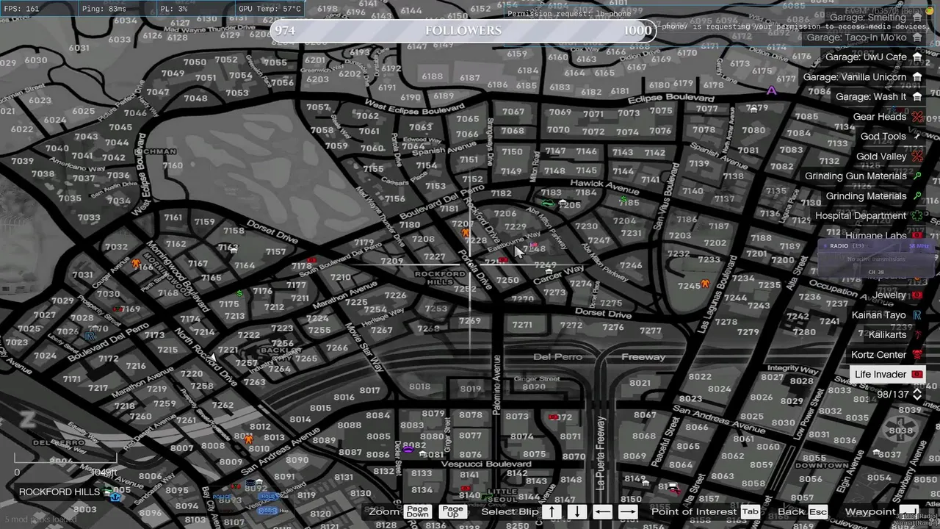Click map lot number 7160
Screen dimensions: 940x529
pyautogui.click(x=173, y=165)
